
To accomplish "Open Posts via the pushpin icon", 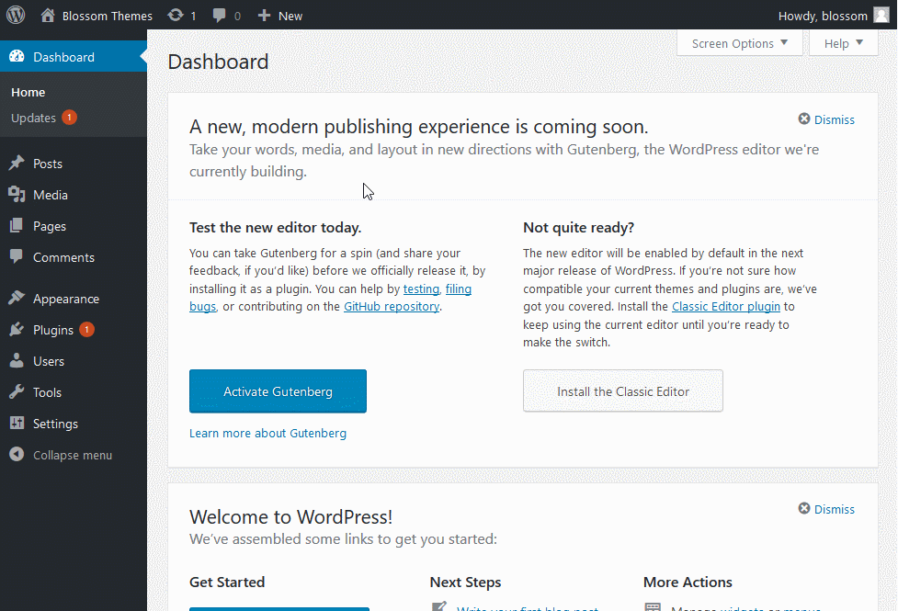I will pyautogui.click(x=17, y=164).
